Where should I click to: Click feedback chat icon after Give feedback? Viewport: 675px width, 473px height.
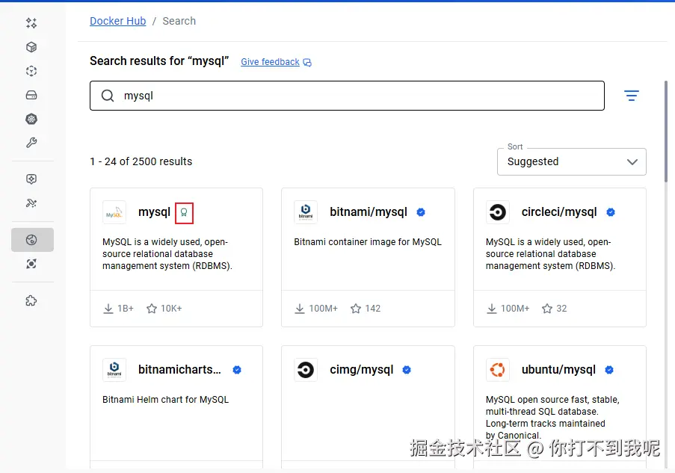point(307,63)
